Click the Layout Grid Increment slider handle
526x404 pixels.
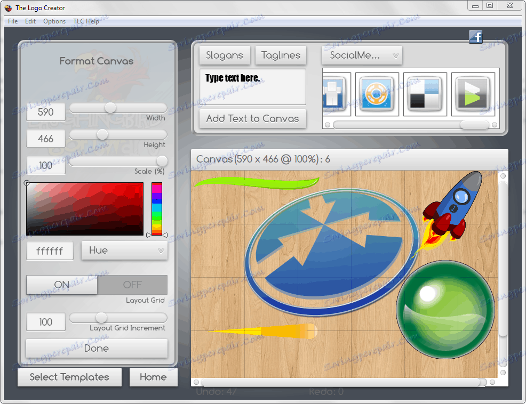(x=101, y=318)
